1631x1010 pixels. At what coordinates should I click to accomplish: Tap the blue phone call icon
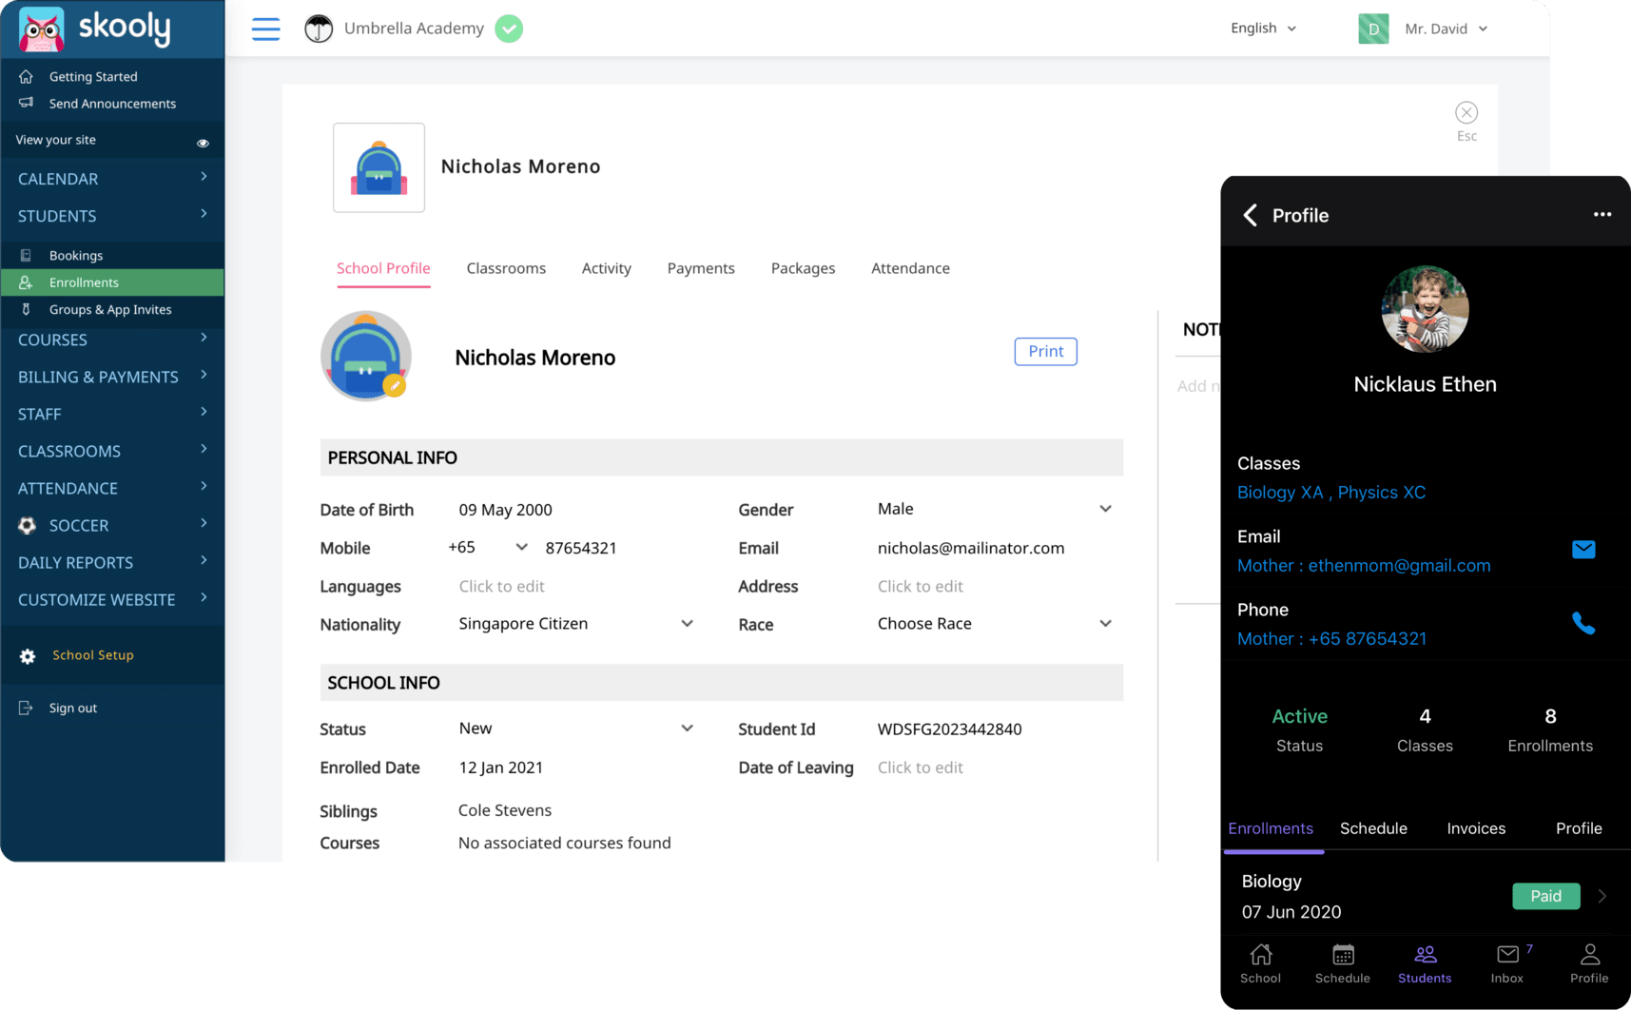(x=1582, y=623)
